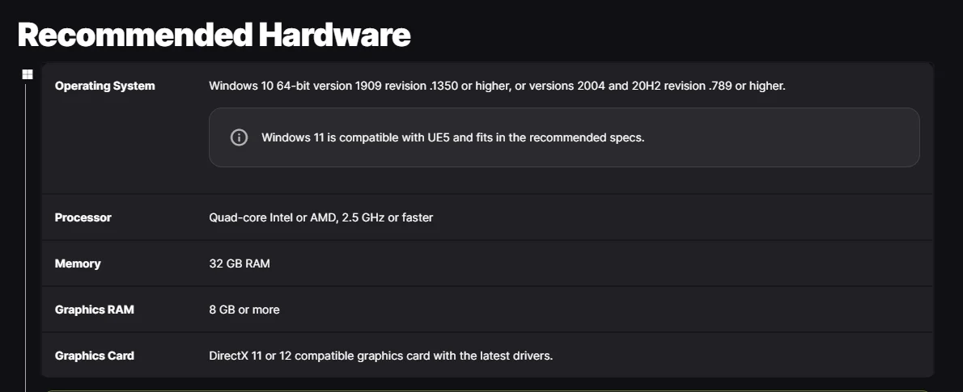The height and width of the screenshot is (392, 963).
Task: Select the Operating System row label
Action: point(104,86)
